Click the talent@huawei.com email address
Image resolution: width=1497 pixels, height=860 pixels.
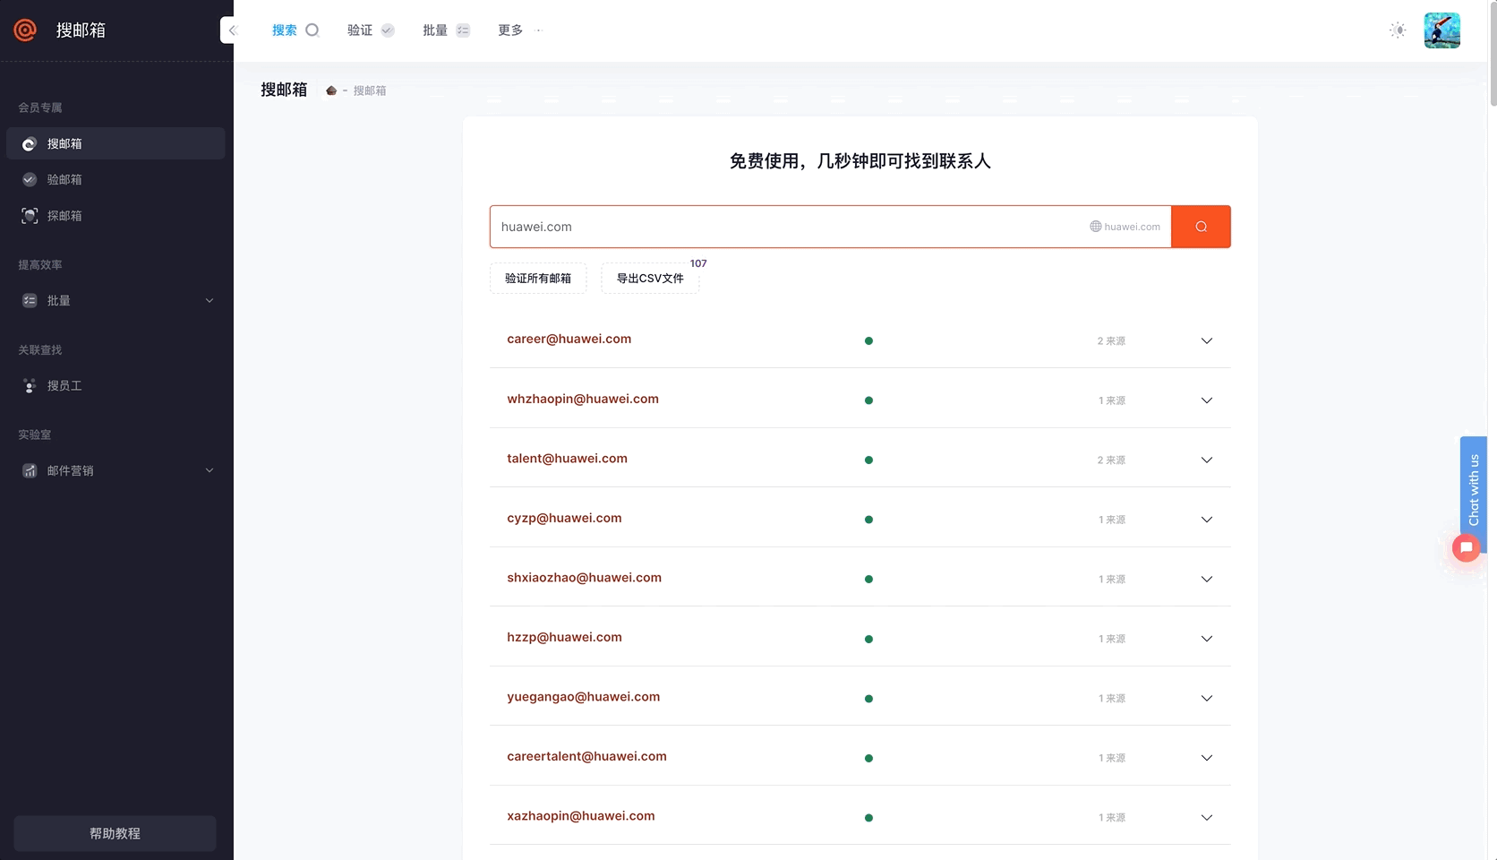(x=568, y=458)
